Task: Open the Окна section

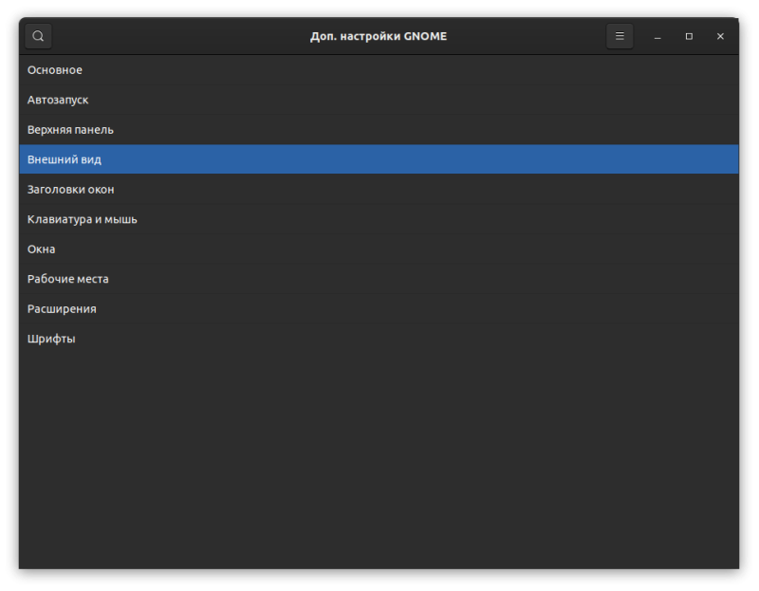Action: (x=379, y=249)
